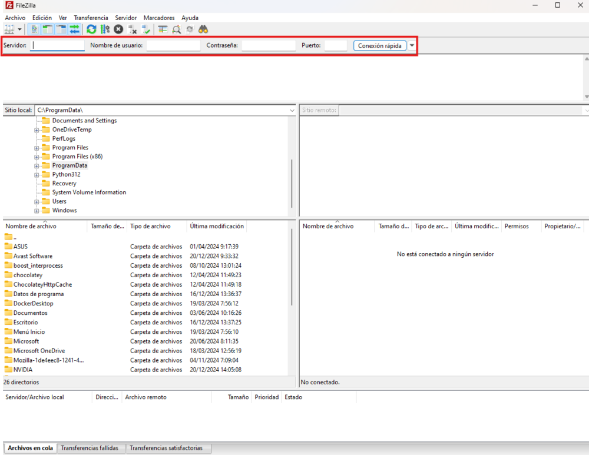Reconnect to the last server
This screenshot has height=455, width=589.
pyautogui.click(x=145, y=29)
